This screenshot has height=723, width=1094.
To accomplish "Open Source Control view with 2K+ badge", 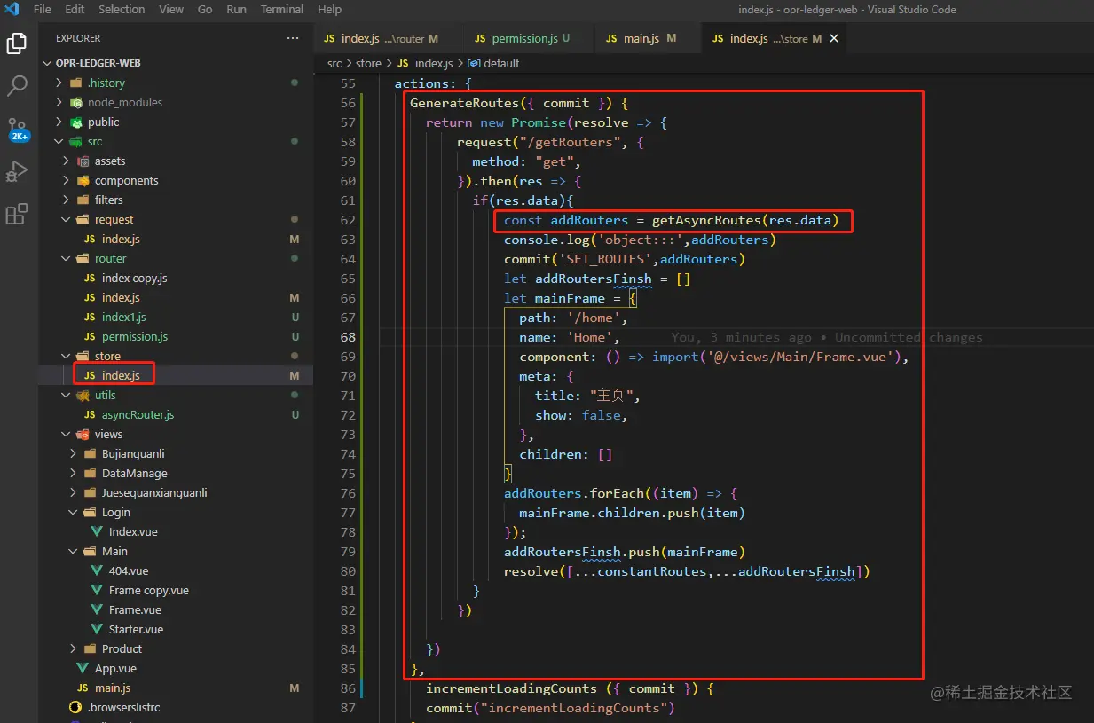I will [x=17, y=130].
